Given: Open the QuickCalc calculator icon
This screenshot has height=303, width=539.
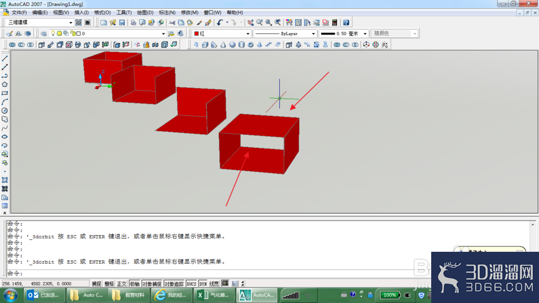Looking at the screenshot, I should [x=335, y=23].
